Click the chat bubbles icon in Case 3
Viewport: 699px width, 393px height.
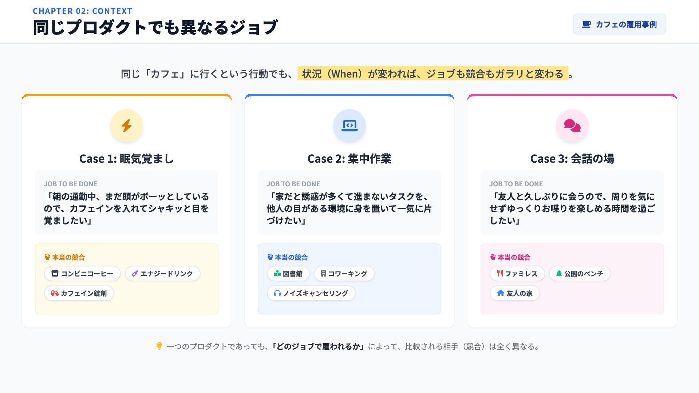[572, 126]
